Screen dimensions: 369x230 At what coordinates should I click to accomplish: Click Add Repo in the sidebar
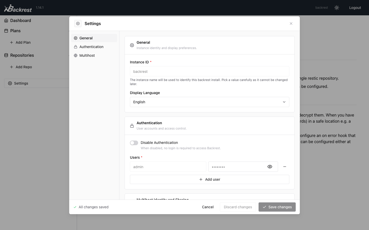[24, 67]
